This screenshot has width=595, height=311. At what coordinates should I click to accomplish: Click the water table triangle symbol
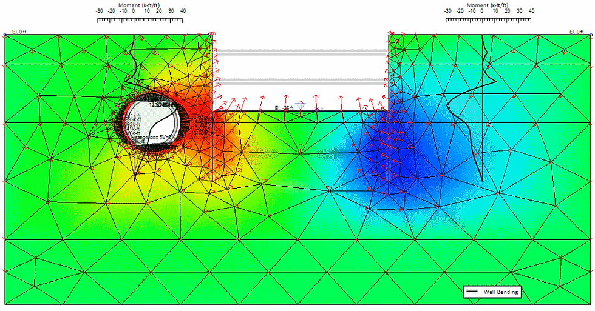pos(301,105)
